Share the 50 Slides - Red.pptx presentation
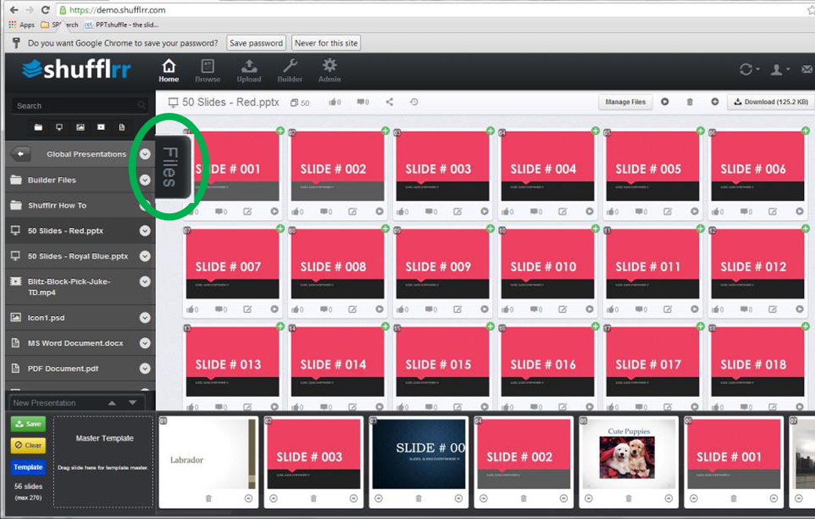Image resolution: width=815 pixels, height=519 pixels. click(389, 103)
